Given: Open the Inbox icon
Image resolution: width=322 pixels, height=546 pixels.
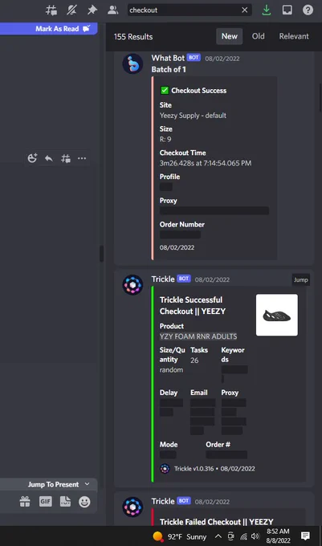Looking at the screenshot, I should (x=287, y=10).
